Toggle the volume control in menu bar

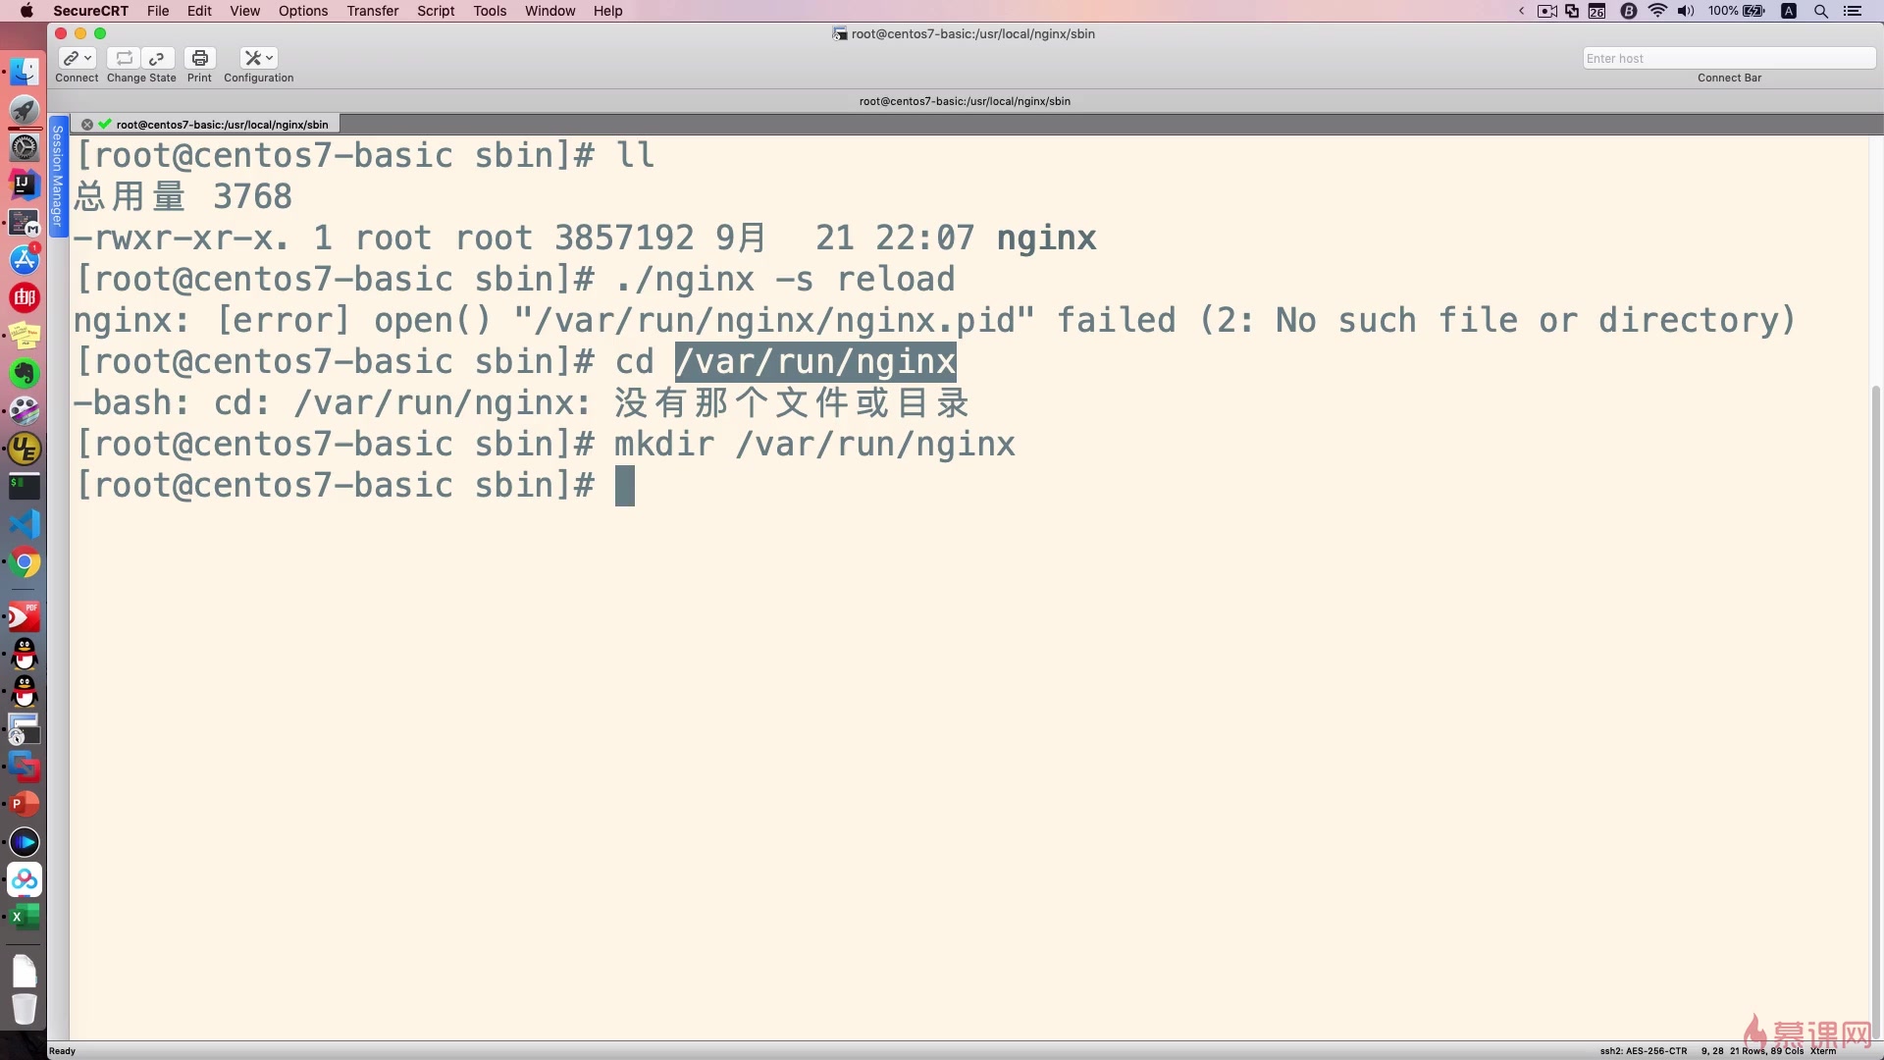(1686, 11)
